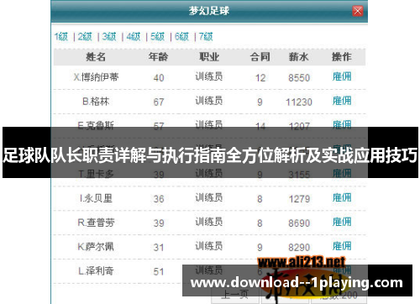
Task: Click salary 8290 for K.萨尔佩
Action: 299,248
